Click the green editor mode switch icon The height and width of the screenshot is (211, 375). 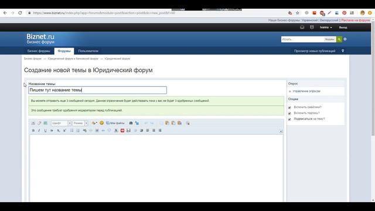pyautogui.click(x=46, y=123)
